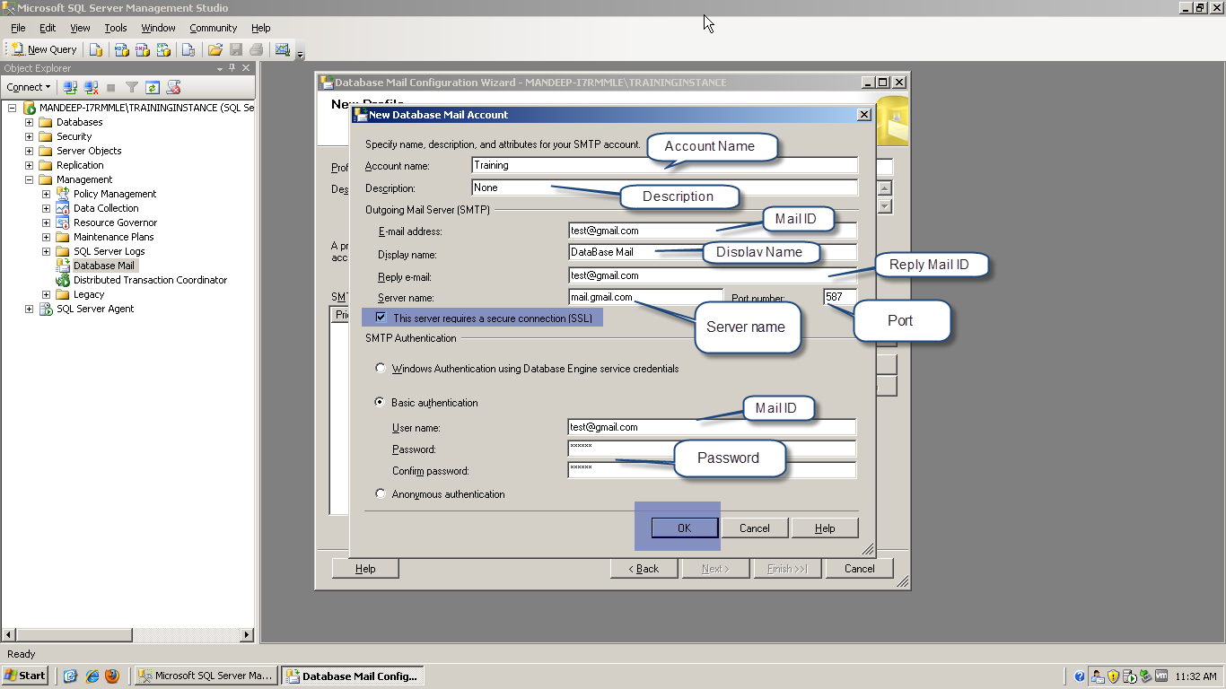The width and height of the screenshot is (1226, 689).
Task: Click the wizard's bottom-left Help button
Action: [365, 568]
